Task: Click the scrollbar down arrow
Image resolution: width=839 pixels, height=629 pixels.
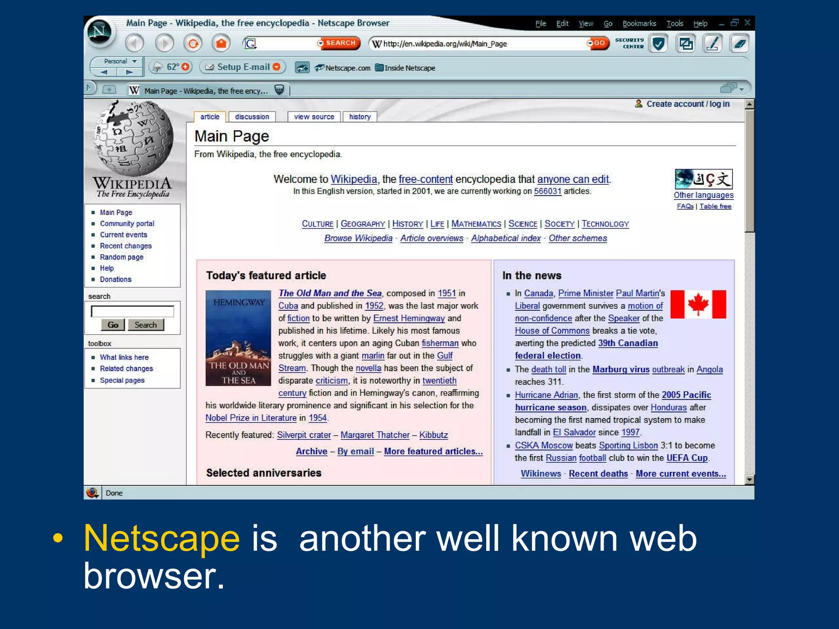Action: point(749,480)
